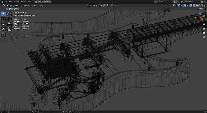
Task: Click the pan view hand icon
Action: 204,28
